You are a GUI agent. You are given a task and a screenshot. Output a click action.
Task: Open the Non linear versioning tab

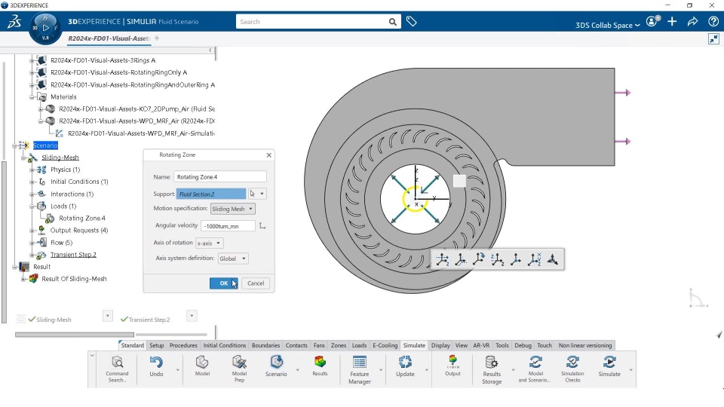pos(585,345)
